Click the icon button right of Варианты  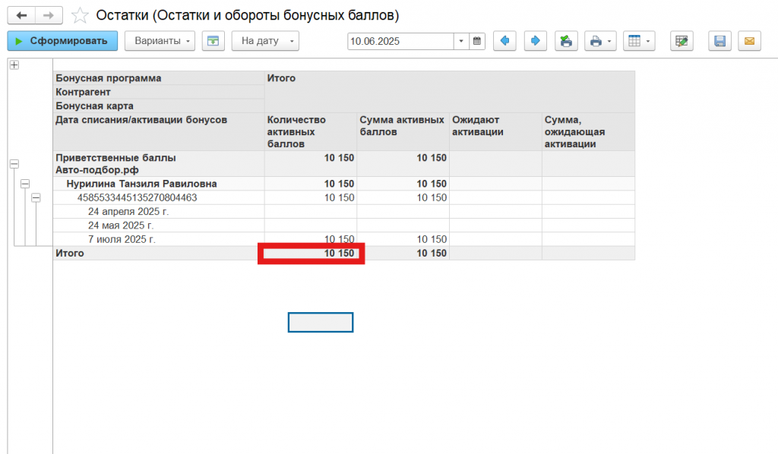click(213, 41)
